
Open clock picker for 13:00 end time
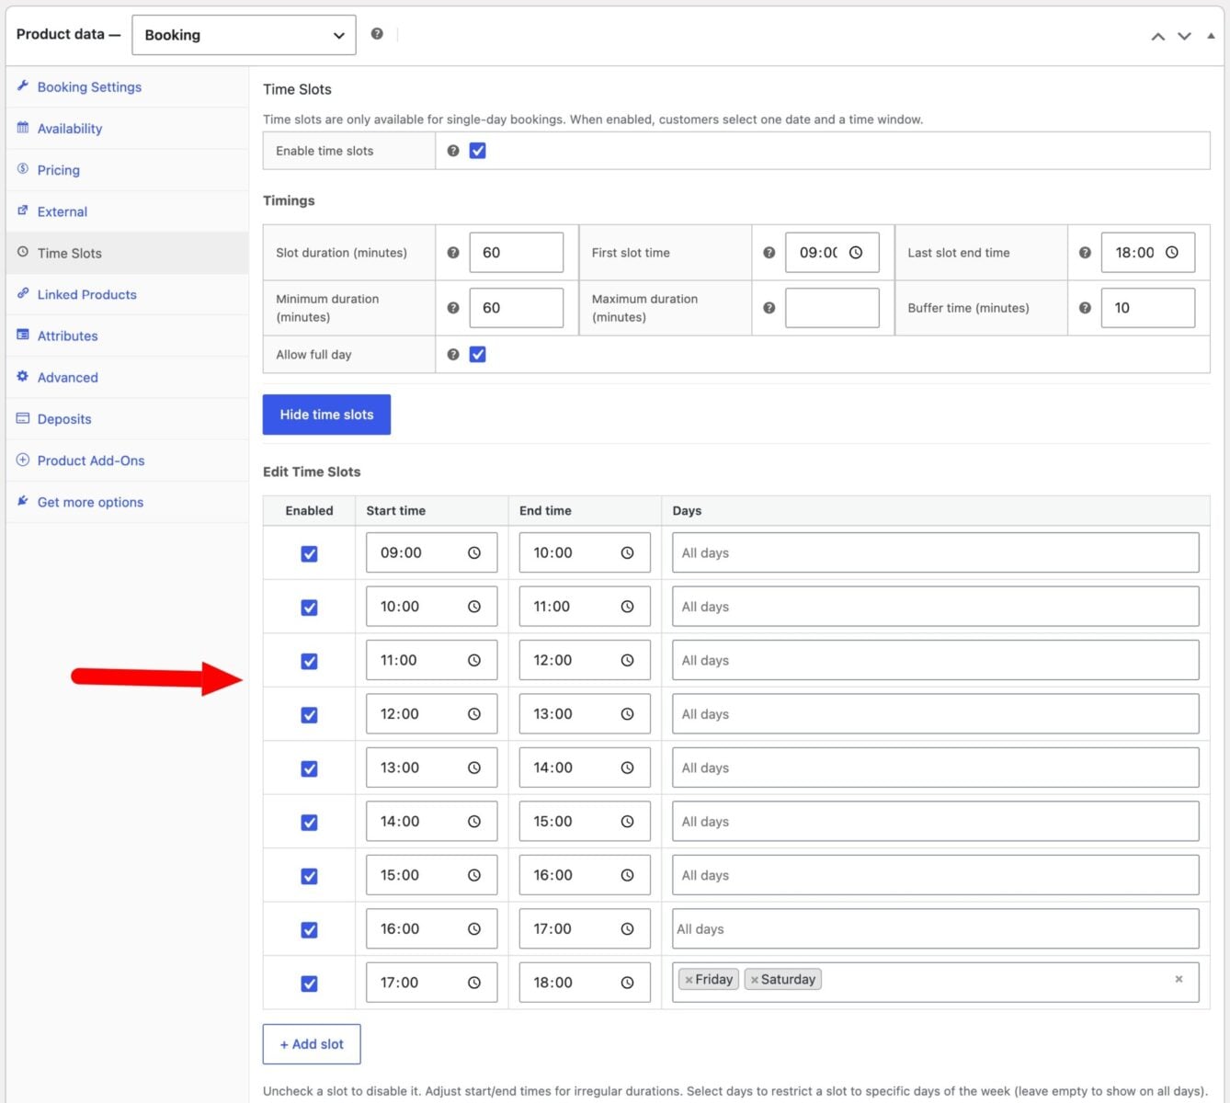coord(627,714)
